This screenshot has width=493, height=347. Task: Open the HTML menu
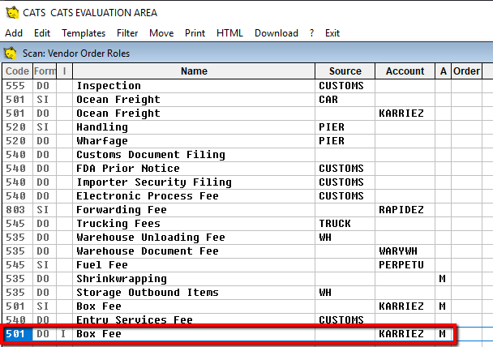[229, 33]
